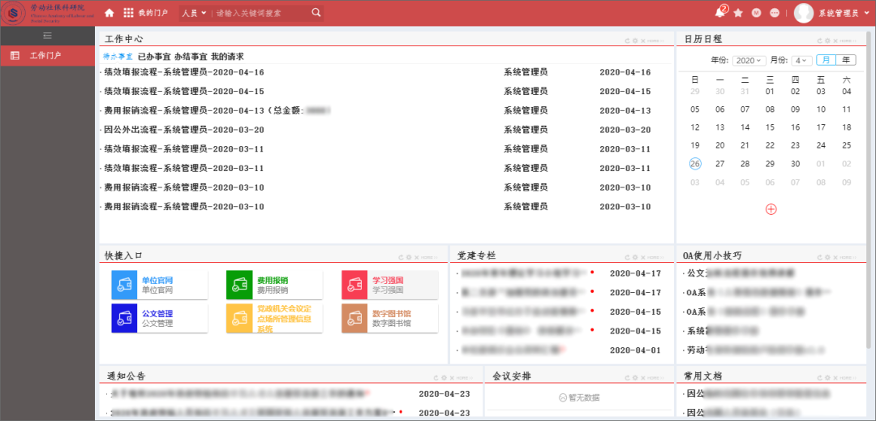Select April 01 on the calendar

tap(770, 92)
